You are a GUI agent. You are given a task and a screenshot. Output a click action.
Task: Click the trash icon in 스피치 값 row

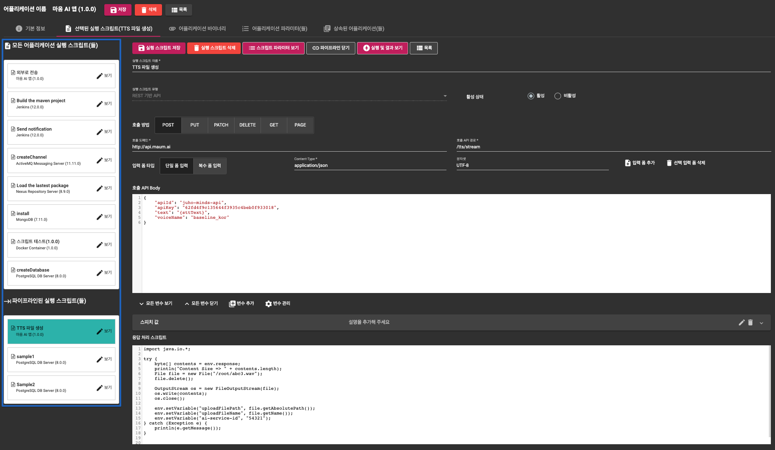click(750, 322)
